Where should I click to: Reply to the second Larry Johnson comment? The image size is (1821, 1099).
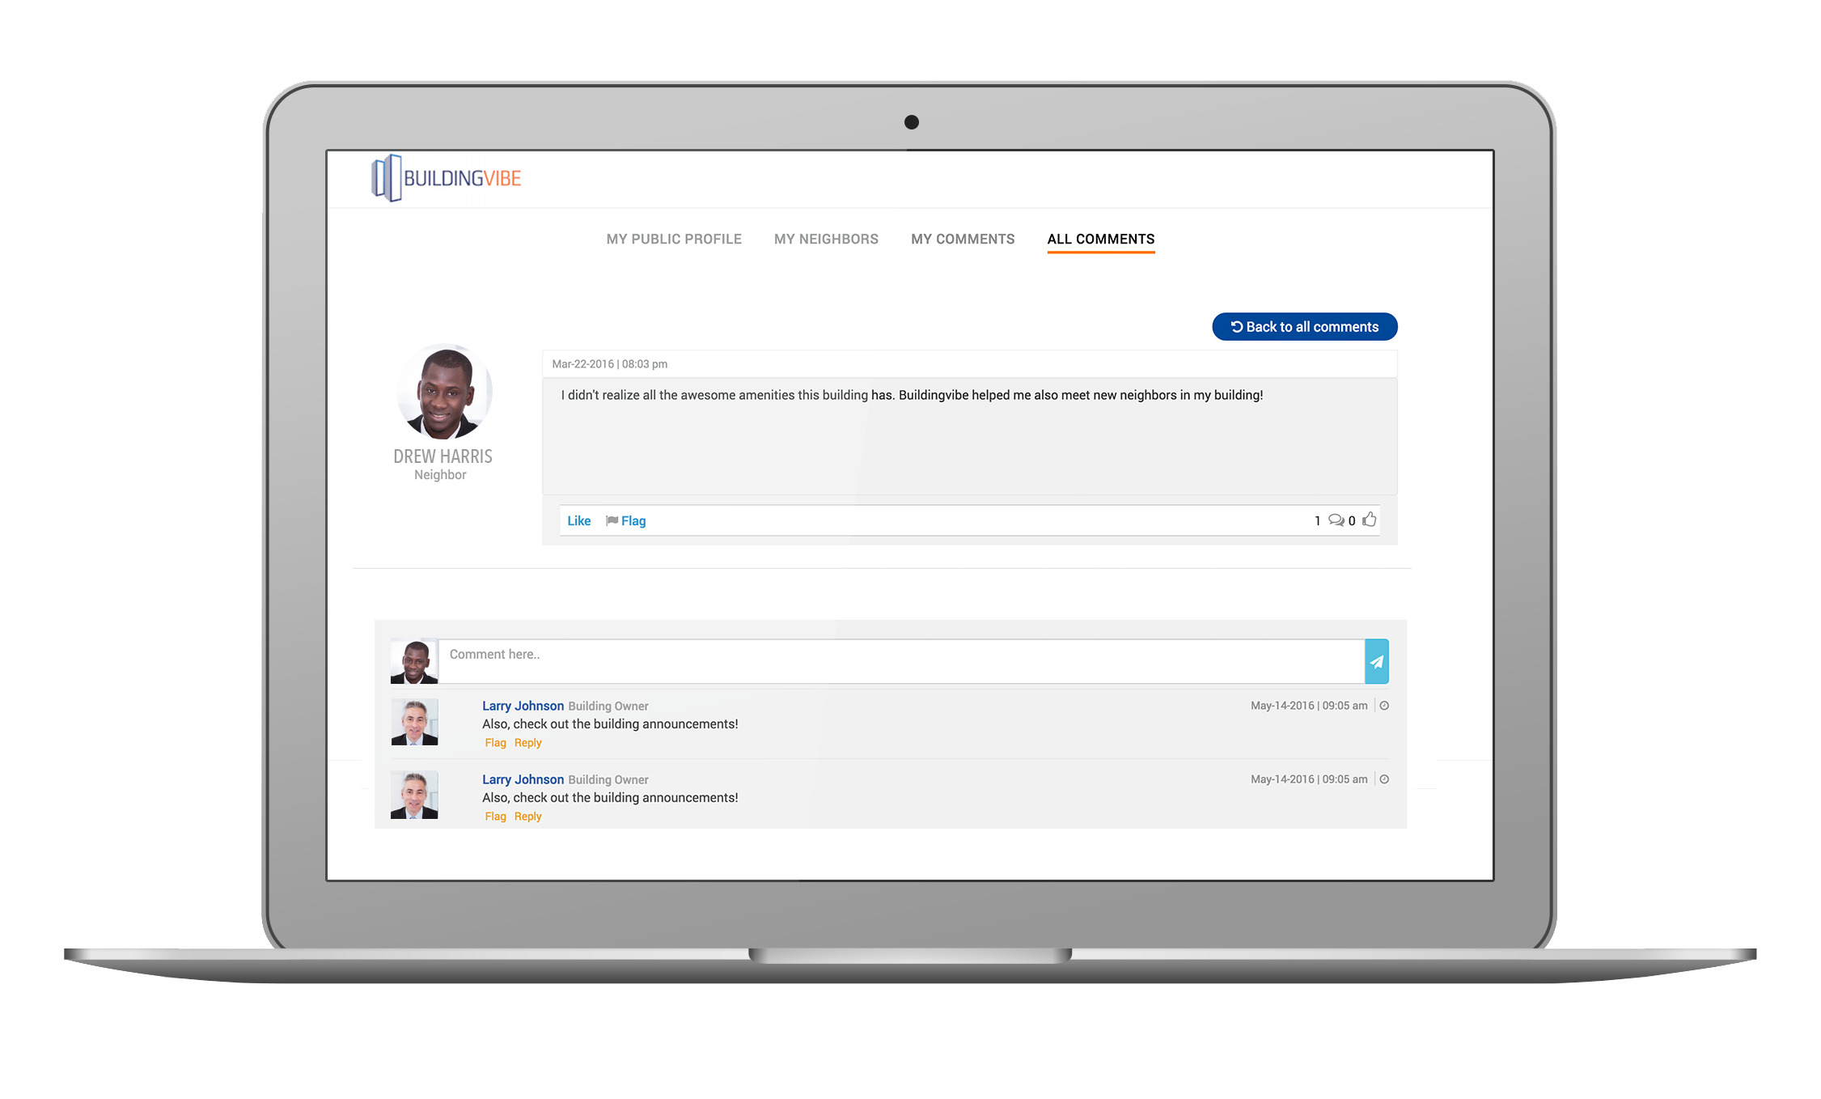coord(527,817)
